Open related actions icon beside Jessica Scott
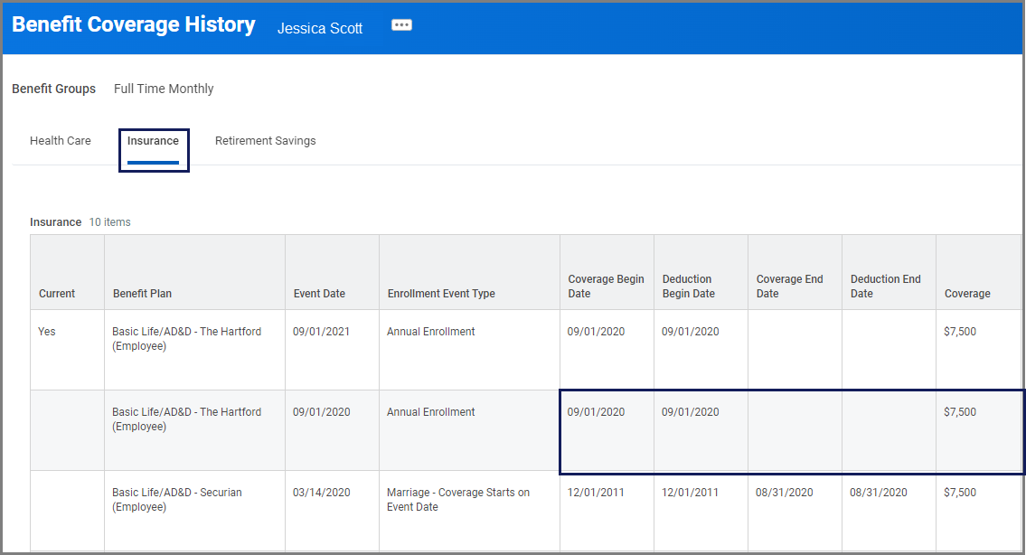This screenshot has width=1026, height=555. [x=401, y=25]
